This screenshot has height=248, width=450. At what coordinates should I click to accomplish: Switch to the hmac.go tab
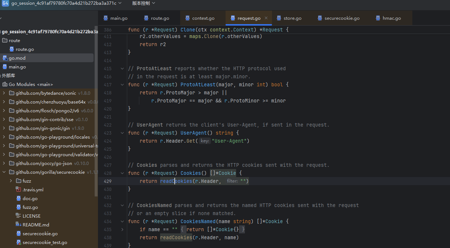392,18
